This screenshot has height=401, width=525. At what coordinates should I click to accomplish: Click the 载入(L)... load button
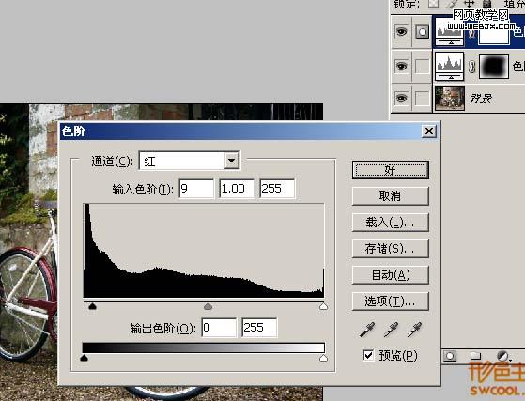(391, 223)
